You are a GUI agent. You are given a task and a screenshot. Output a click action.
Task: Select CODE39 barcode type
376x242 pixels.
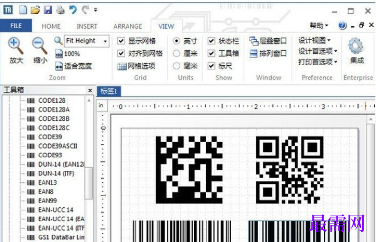pos(50,137)
